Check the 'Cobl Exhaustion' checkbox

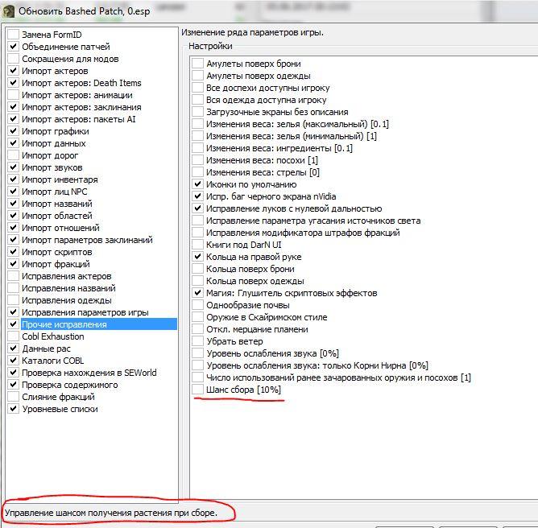[x=13, y=336]
